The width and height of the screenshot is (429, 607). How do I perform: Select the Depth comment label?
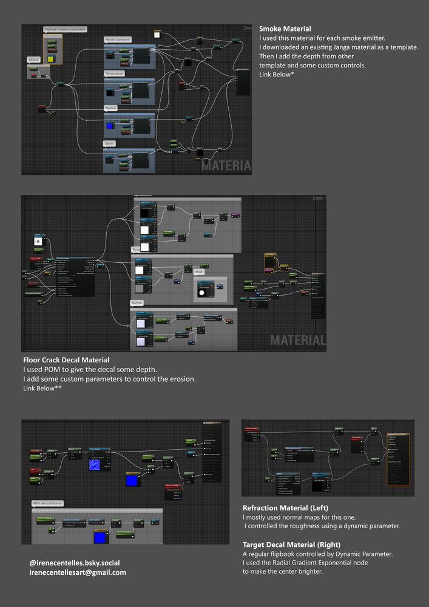pos(110,144)
